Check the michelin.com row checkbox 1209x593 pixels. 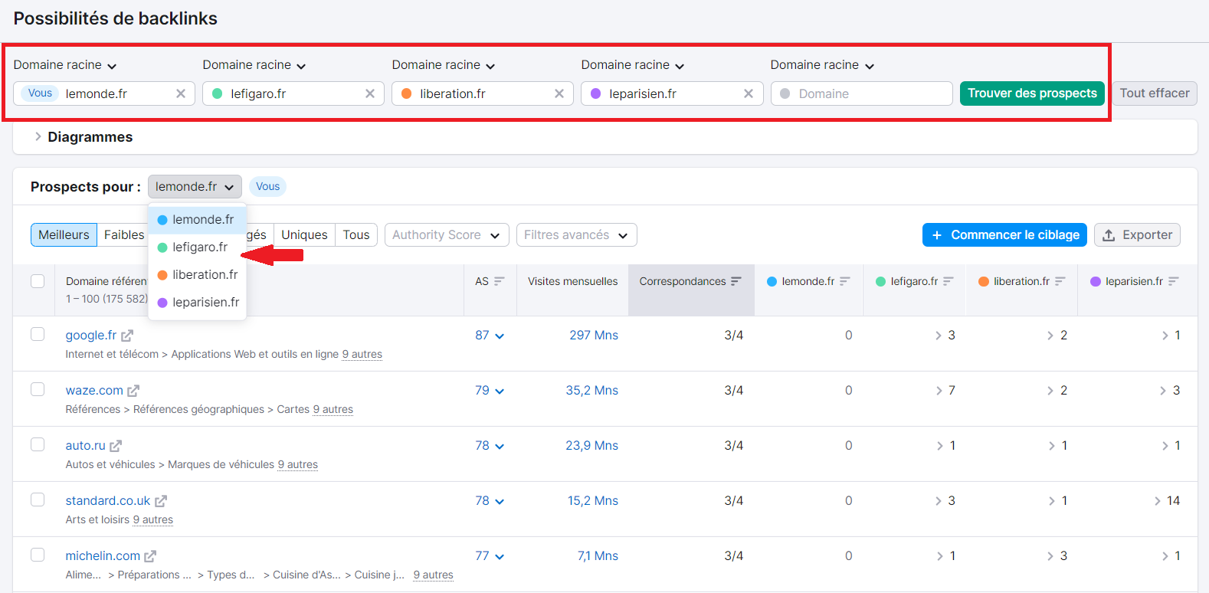38,555
